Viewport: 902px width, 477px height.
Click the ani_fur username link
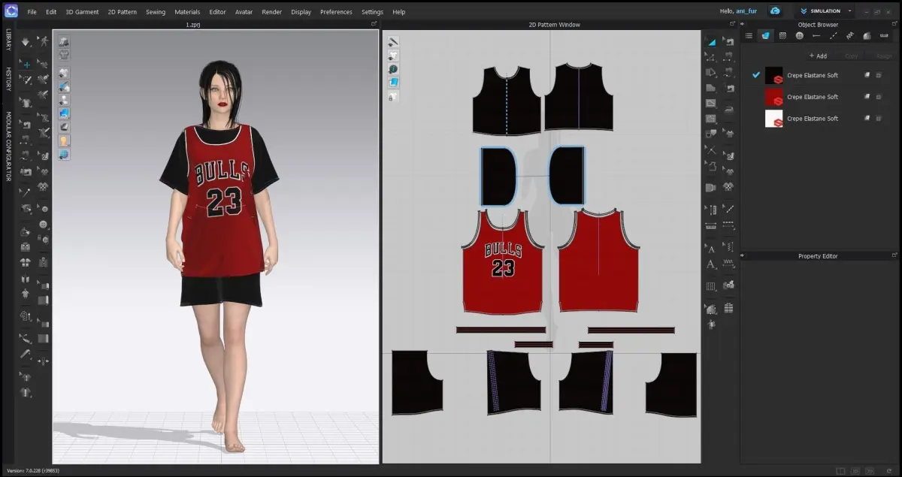pos(746,11)
